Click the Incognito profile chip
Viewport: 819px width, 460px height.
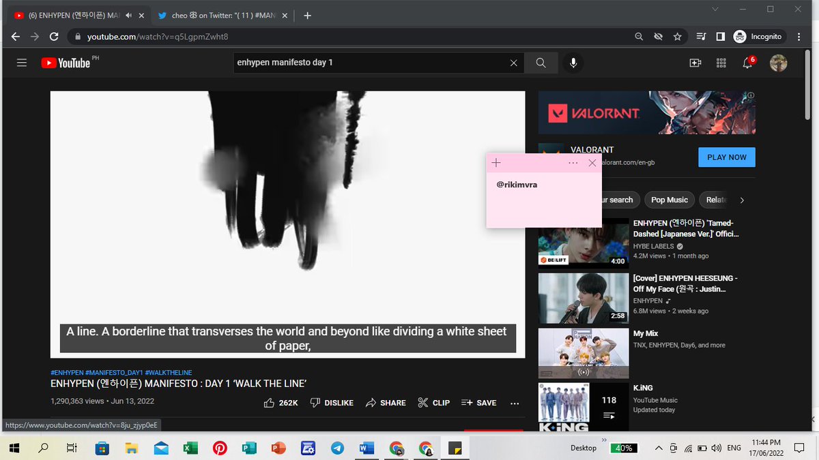click(x=758, y=36)
